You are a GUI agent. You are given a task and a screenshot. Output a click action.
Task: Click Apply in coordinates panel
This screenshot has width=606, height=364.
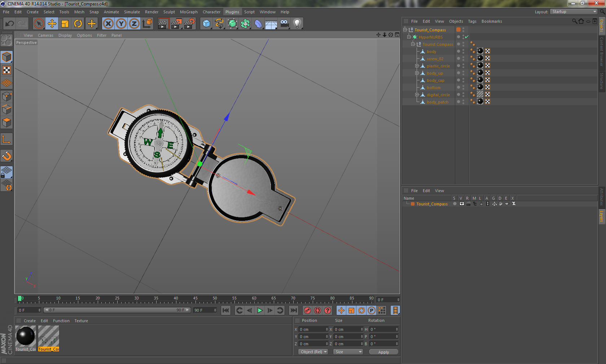(x=383, y=352)
